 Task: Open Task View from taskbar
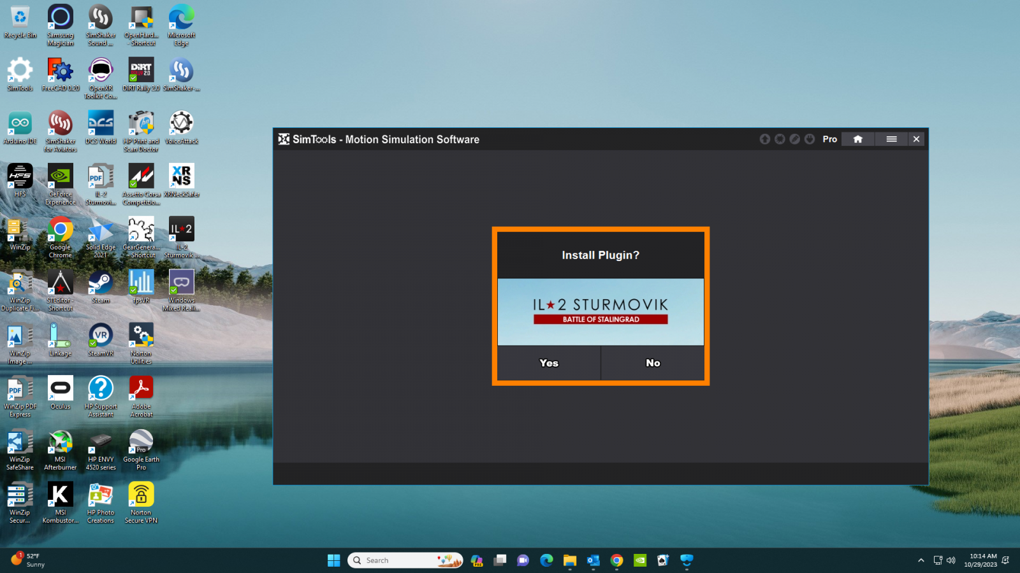pyautogui.click(x=500, y=560)
